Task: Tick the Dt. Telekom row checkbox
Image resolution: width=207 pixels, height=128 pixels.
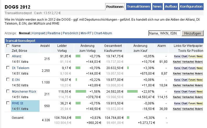Action: (x=8, y=68)
